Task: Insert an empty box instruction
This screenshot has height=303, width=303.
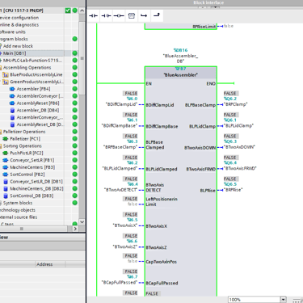Action: click(132, 16)
